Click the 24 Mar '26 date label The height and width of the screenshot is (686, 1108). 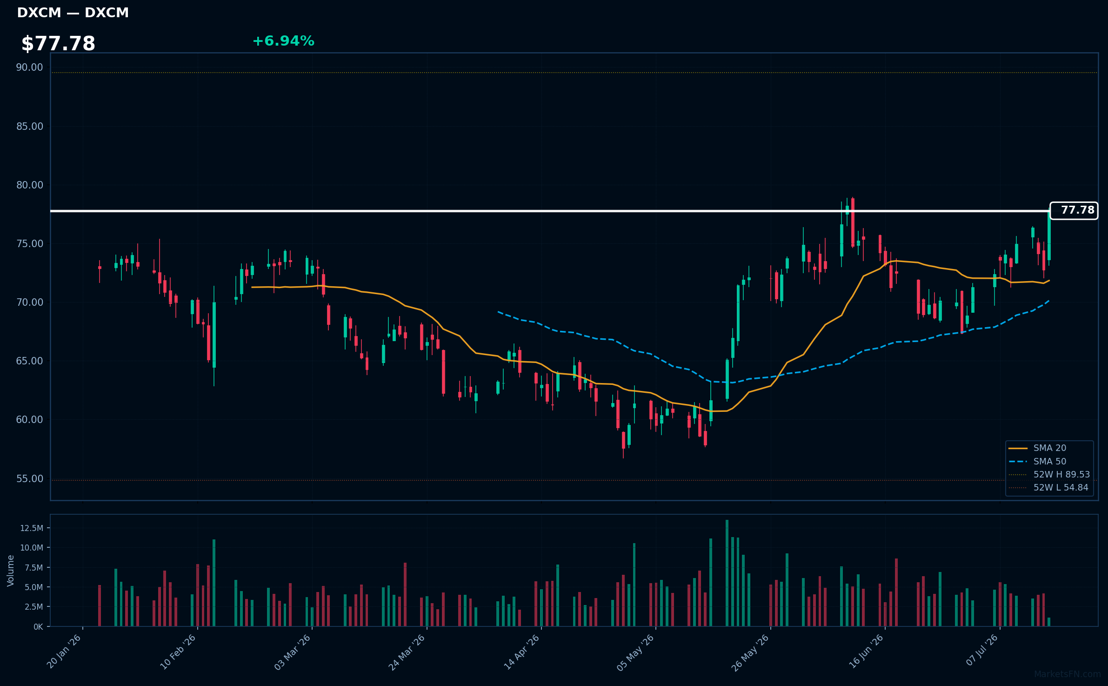point(407,652)
